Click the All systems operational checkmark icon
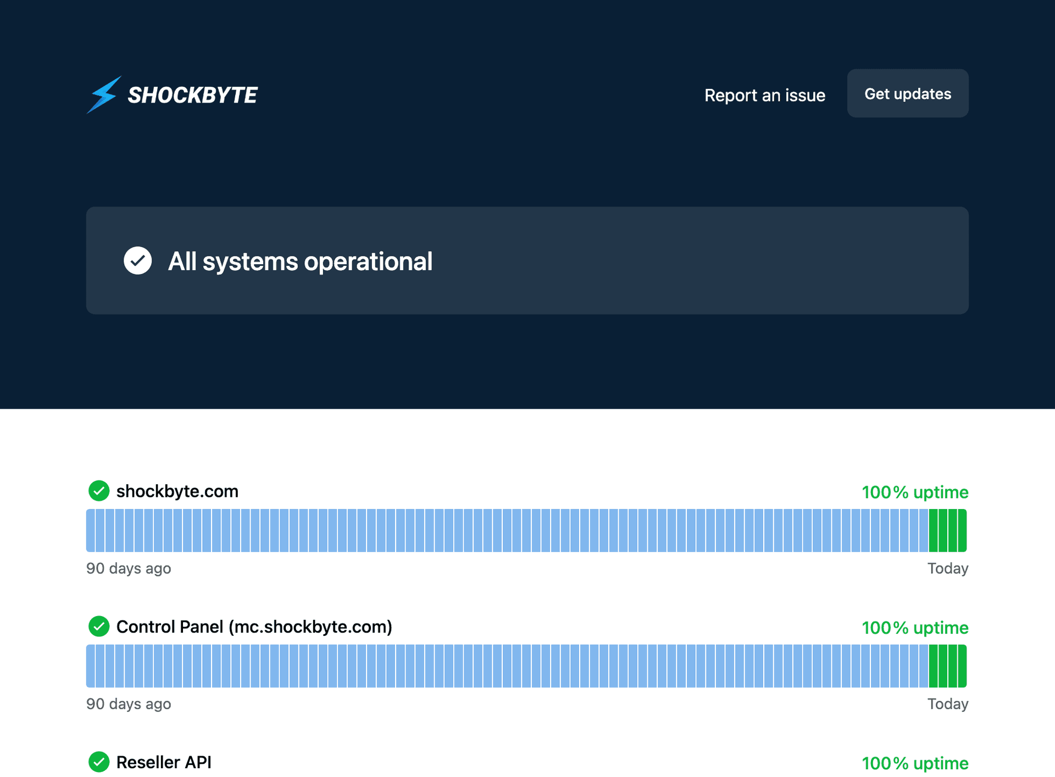This screenshot has height=777, width=1055. [137, 260]
